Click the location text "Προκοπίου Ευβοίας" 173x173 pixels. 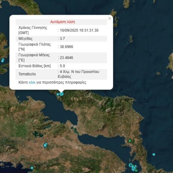[x=79, y=74]
